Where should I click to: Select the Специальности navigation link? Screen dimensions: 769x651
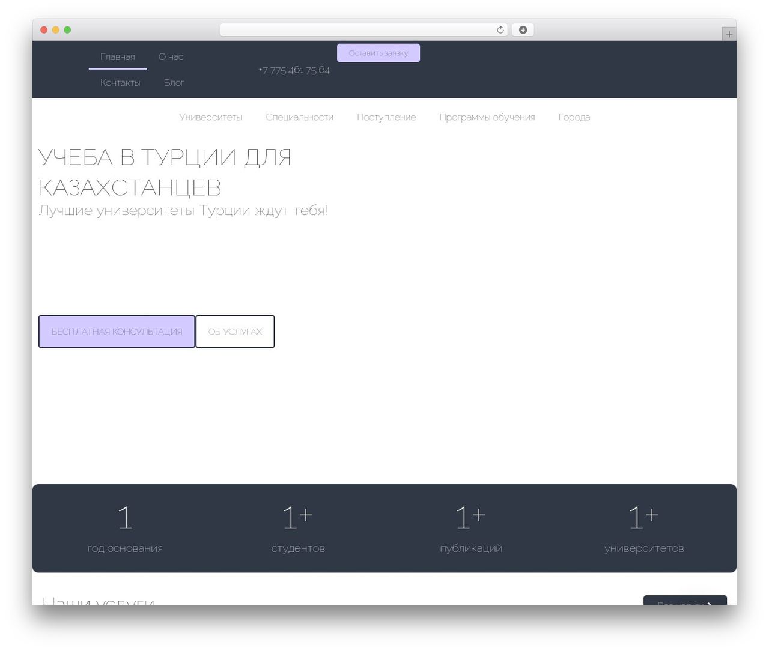click(300, 117)
